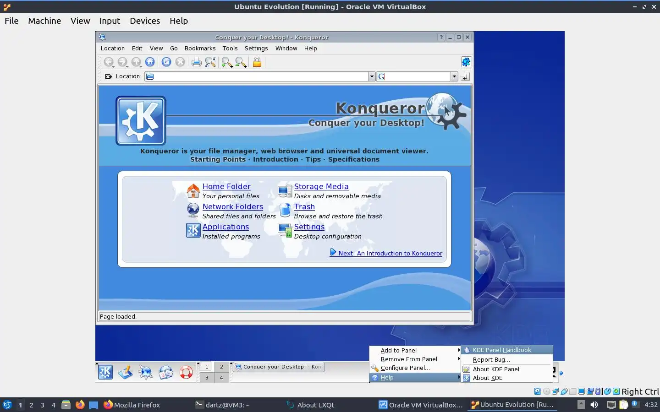Image resolution: width=660 pixels, height=412 pixels.
Task: Choose Report Bug... from the Help submenu
Action: coord(507,360)
